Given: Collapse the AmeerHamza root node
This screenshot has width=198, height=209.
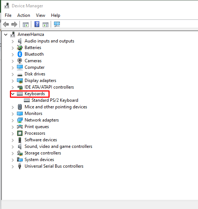Looking at the screenshot, I should 6,35.
